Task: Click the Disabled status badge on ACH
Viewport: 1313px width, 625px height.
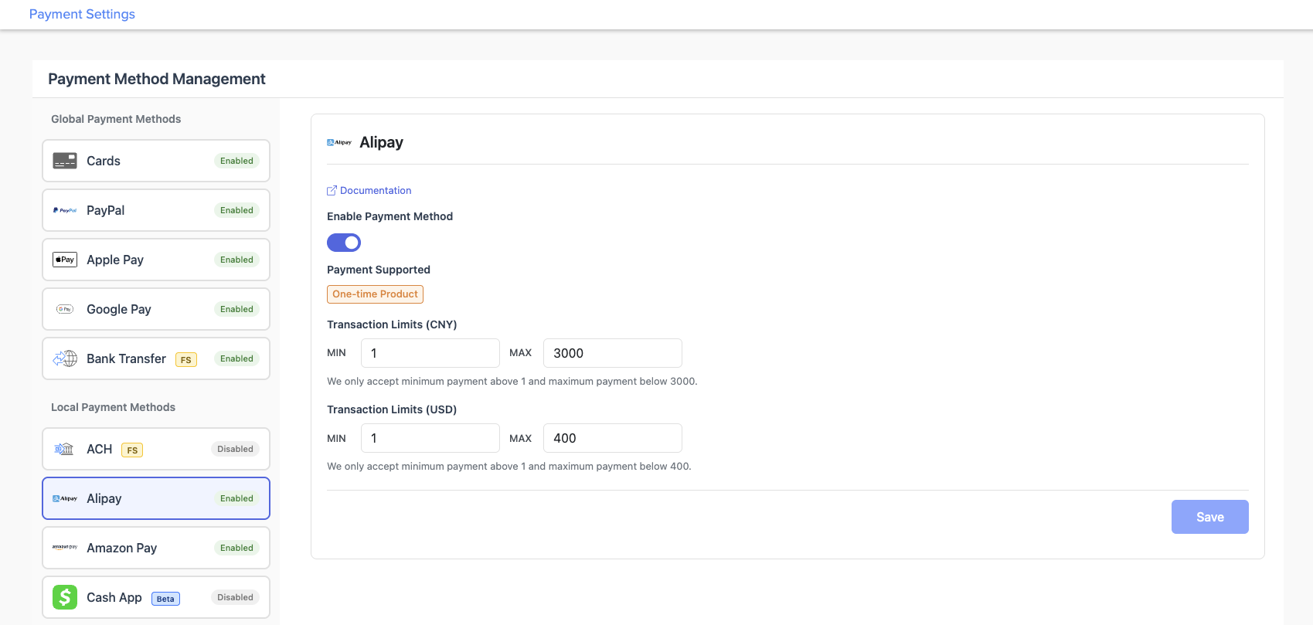Action: click(x=235, y=449)
